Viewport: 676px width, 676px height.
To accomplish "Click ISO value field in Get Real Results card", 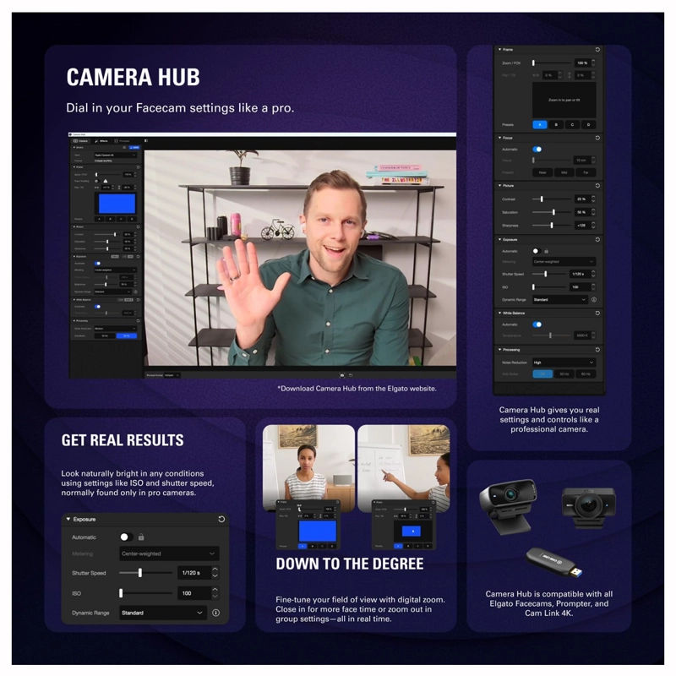I will pos(194,593).
